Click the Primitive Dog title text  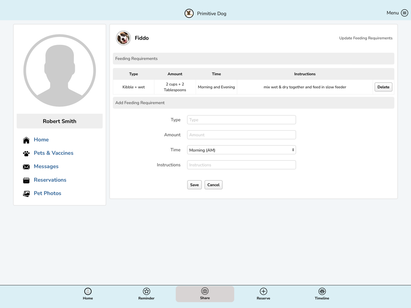(212, 14)
